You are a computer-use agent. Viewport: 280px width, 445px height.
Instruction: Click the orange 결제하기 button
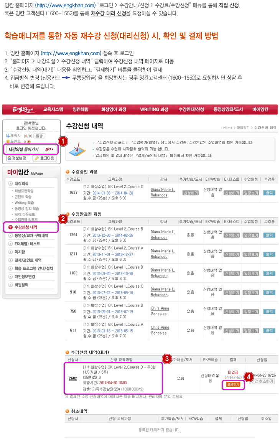point(233,384)
